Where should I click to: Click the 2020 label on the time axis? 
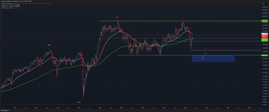coord(79,107)
